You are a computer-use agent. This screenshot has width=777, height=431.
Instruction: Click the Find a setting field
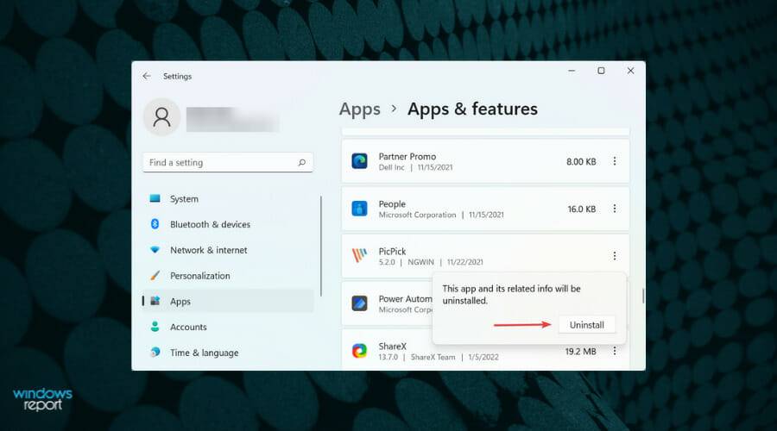coord(220,162)
